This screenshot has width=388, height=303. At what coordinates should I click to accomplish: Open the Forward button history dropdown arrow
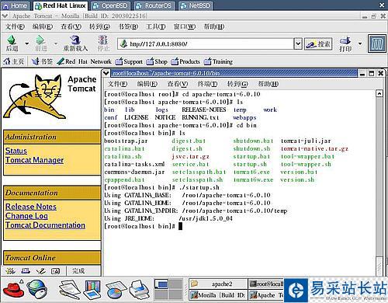56,44
